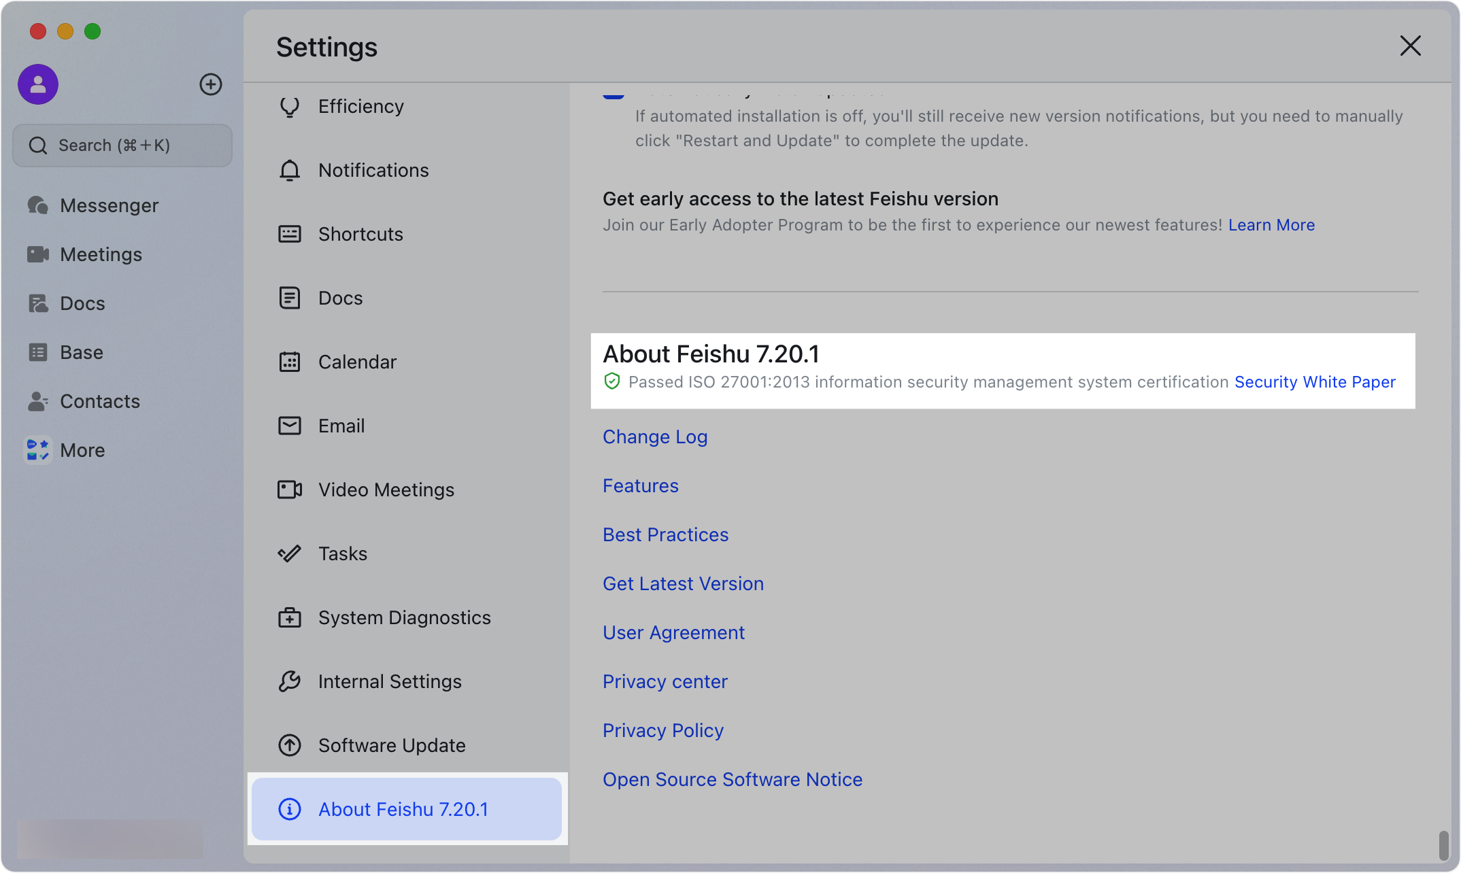Open Best Practices link
The height and width of the screenshot is (873, 1461).
click(x=665, y=535)
